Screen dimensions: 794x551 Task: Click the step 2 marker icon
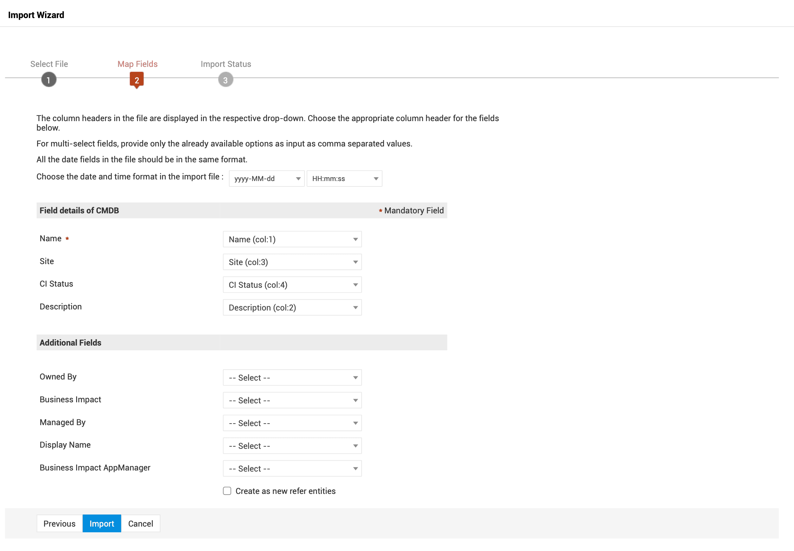[137, 80]
